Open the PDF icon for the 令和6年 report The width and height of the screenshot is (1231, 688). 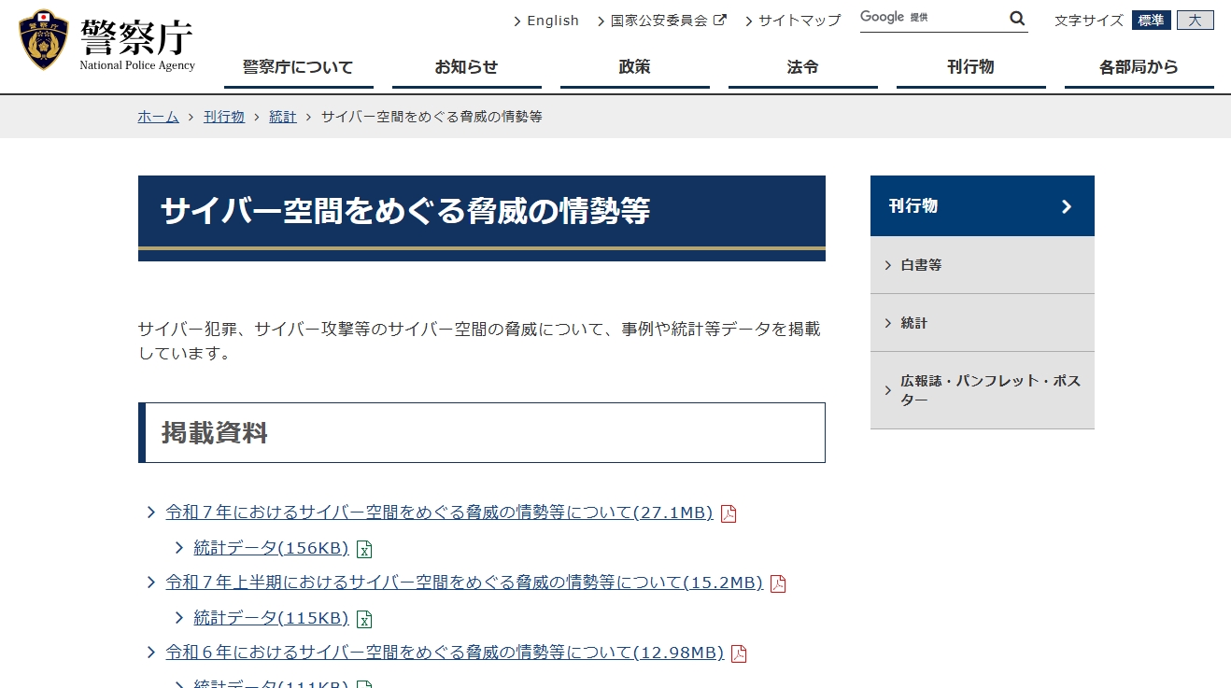tap(739, 653)
